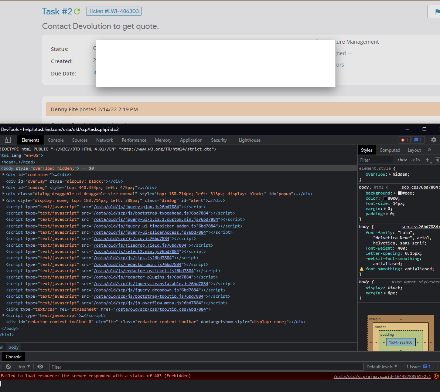Click the green refresh icon beside Task #2
This screenshot has width=440, height=392.
77,11
